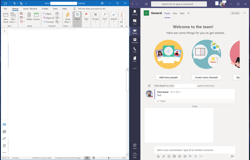Add a tab with plus in General channel
250x160 pixels.
pyautogui.click(x=188, y=13)
